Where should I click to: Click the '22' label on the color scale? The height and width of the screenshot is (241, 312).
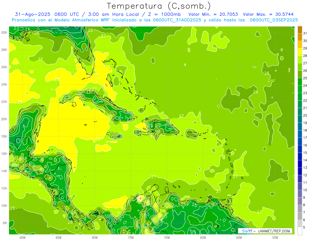pos(305,101)
